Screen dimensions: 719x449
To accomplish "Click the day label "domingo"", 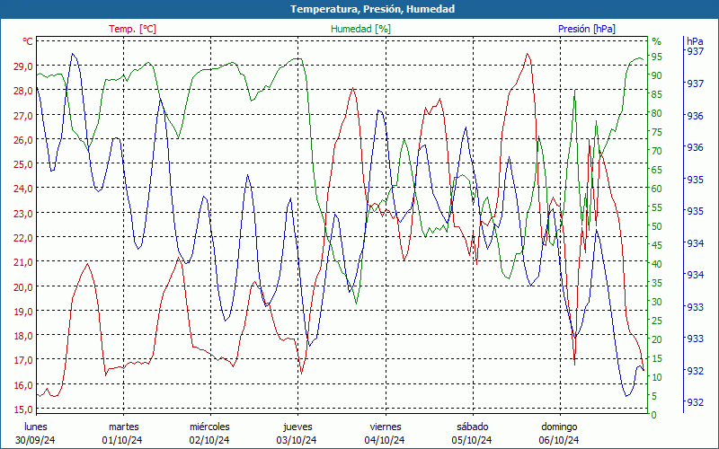I will 559,427.
